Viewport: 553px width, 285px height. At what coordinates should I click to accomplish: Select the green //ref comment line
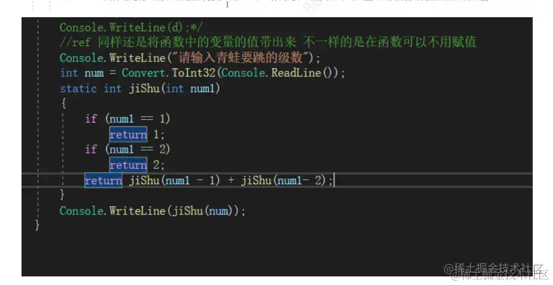coord(268,42)
